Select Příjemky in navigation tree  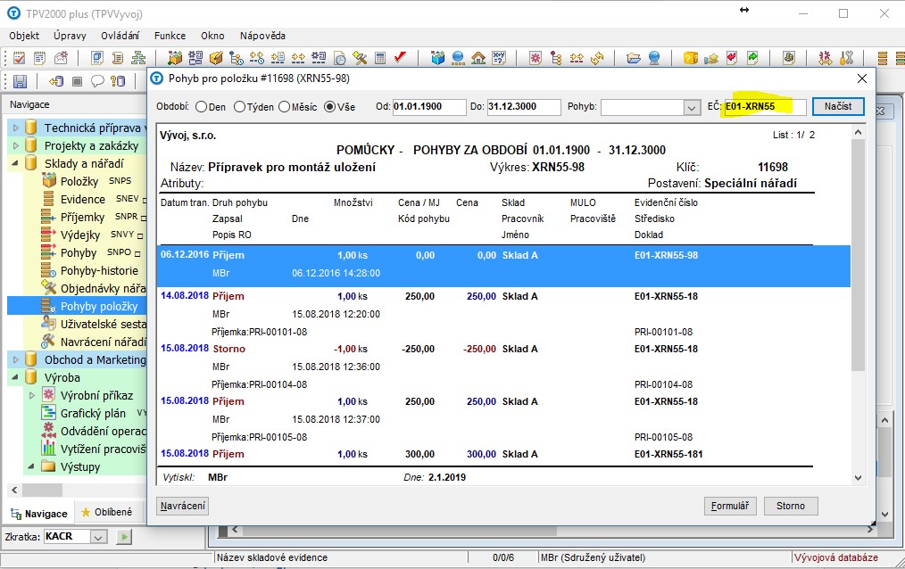[82, 218]
